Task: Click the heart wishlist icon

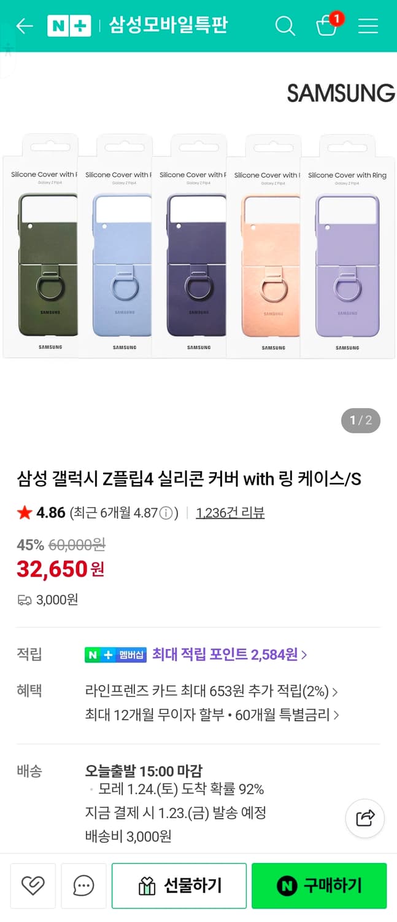Action: (x=33, y=885)
